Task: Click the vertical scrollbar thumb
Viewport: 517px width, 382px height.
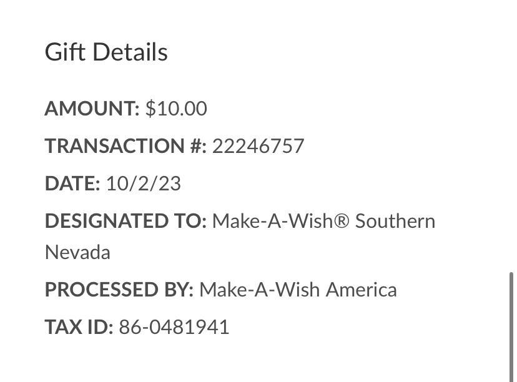Action: click(513, 325)
